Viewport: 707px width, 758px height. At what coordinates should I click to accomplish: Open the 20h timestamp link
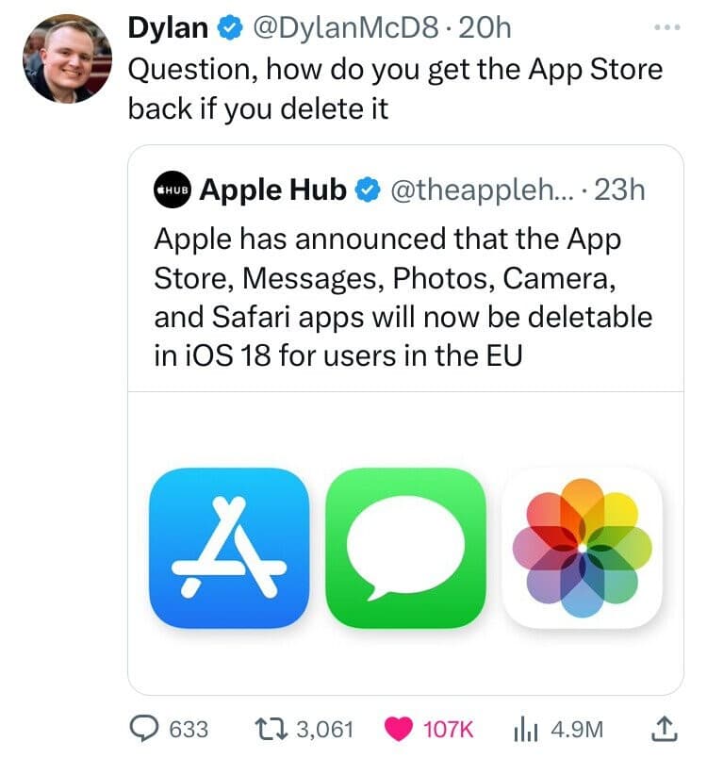[485, 28]
